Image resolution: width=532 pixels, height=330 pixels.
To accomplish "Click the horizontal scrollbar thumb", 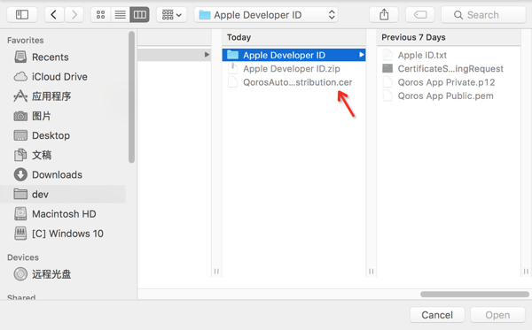I will coord(474,294).
